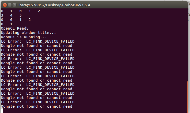This screenshot has height=113, width=190.
Task: Click the "3 4 5" number row
Action: point(11,15)
